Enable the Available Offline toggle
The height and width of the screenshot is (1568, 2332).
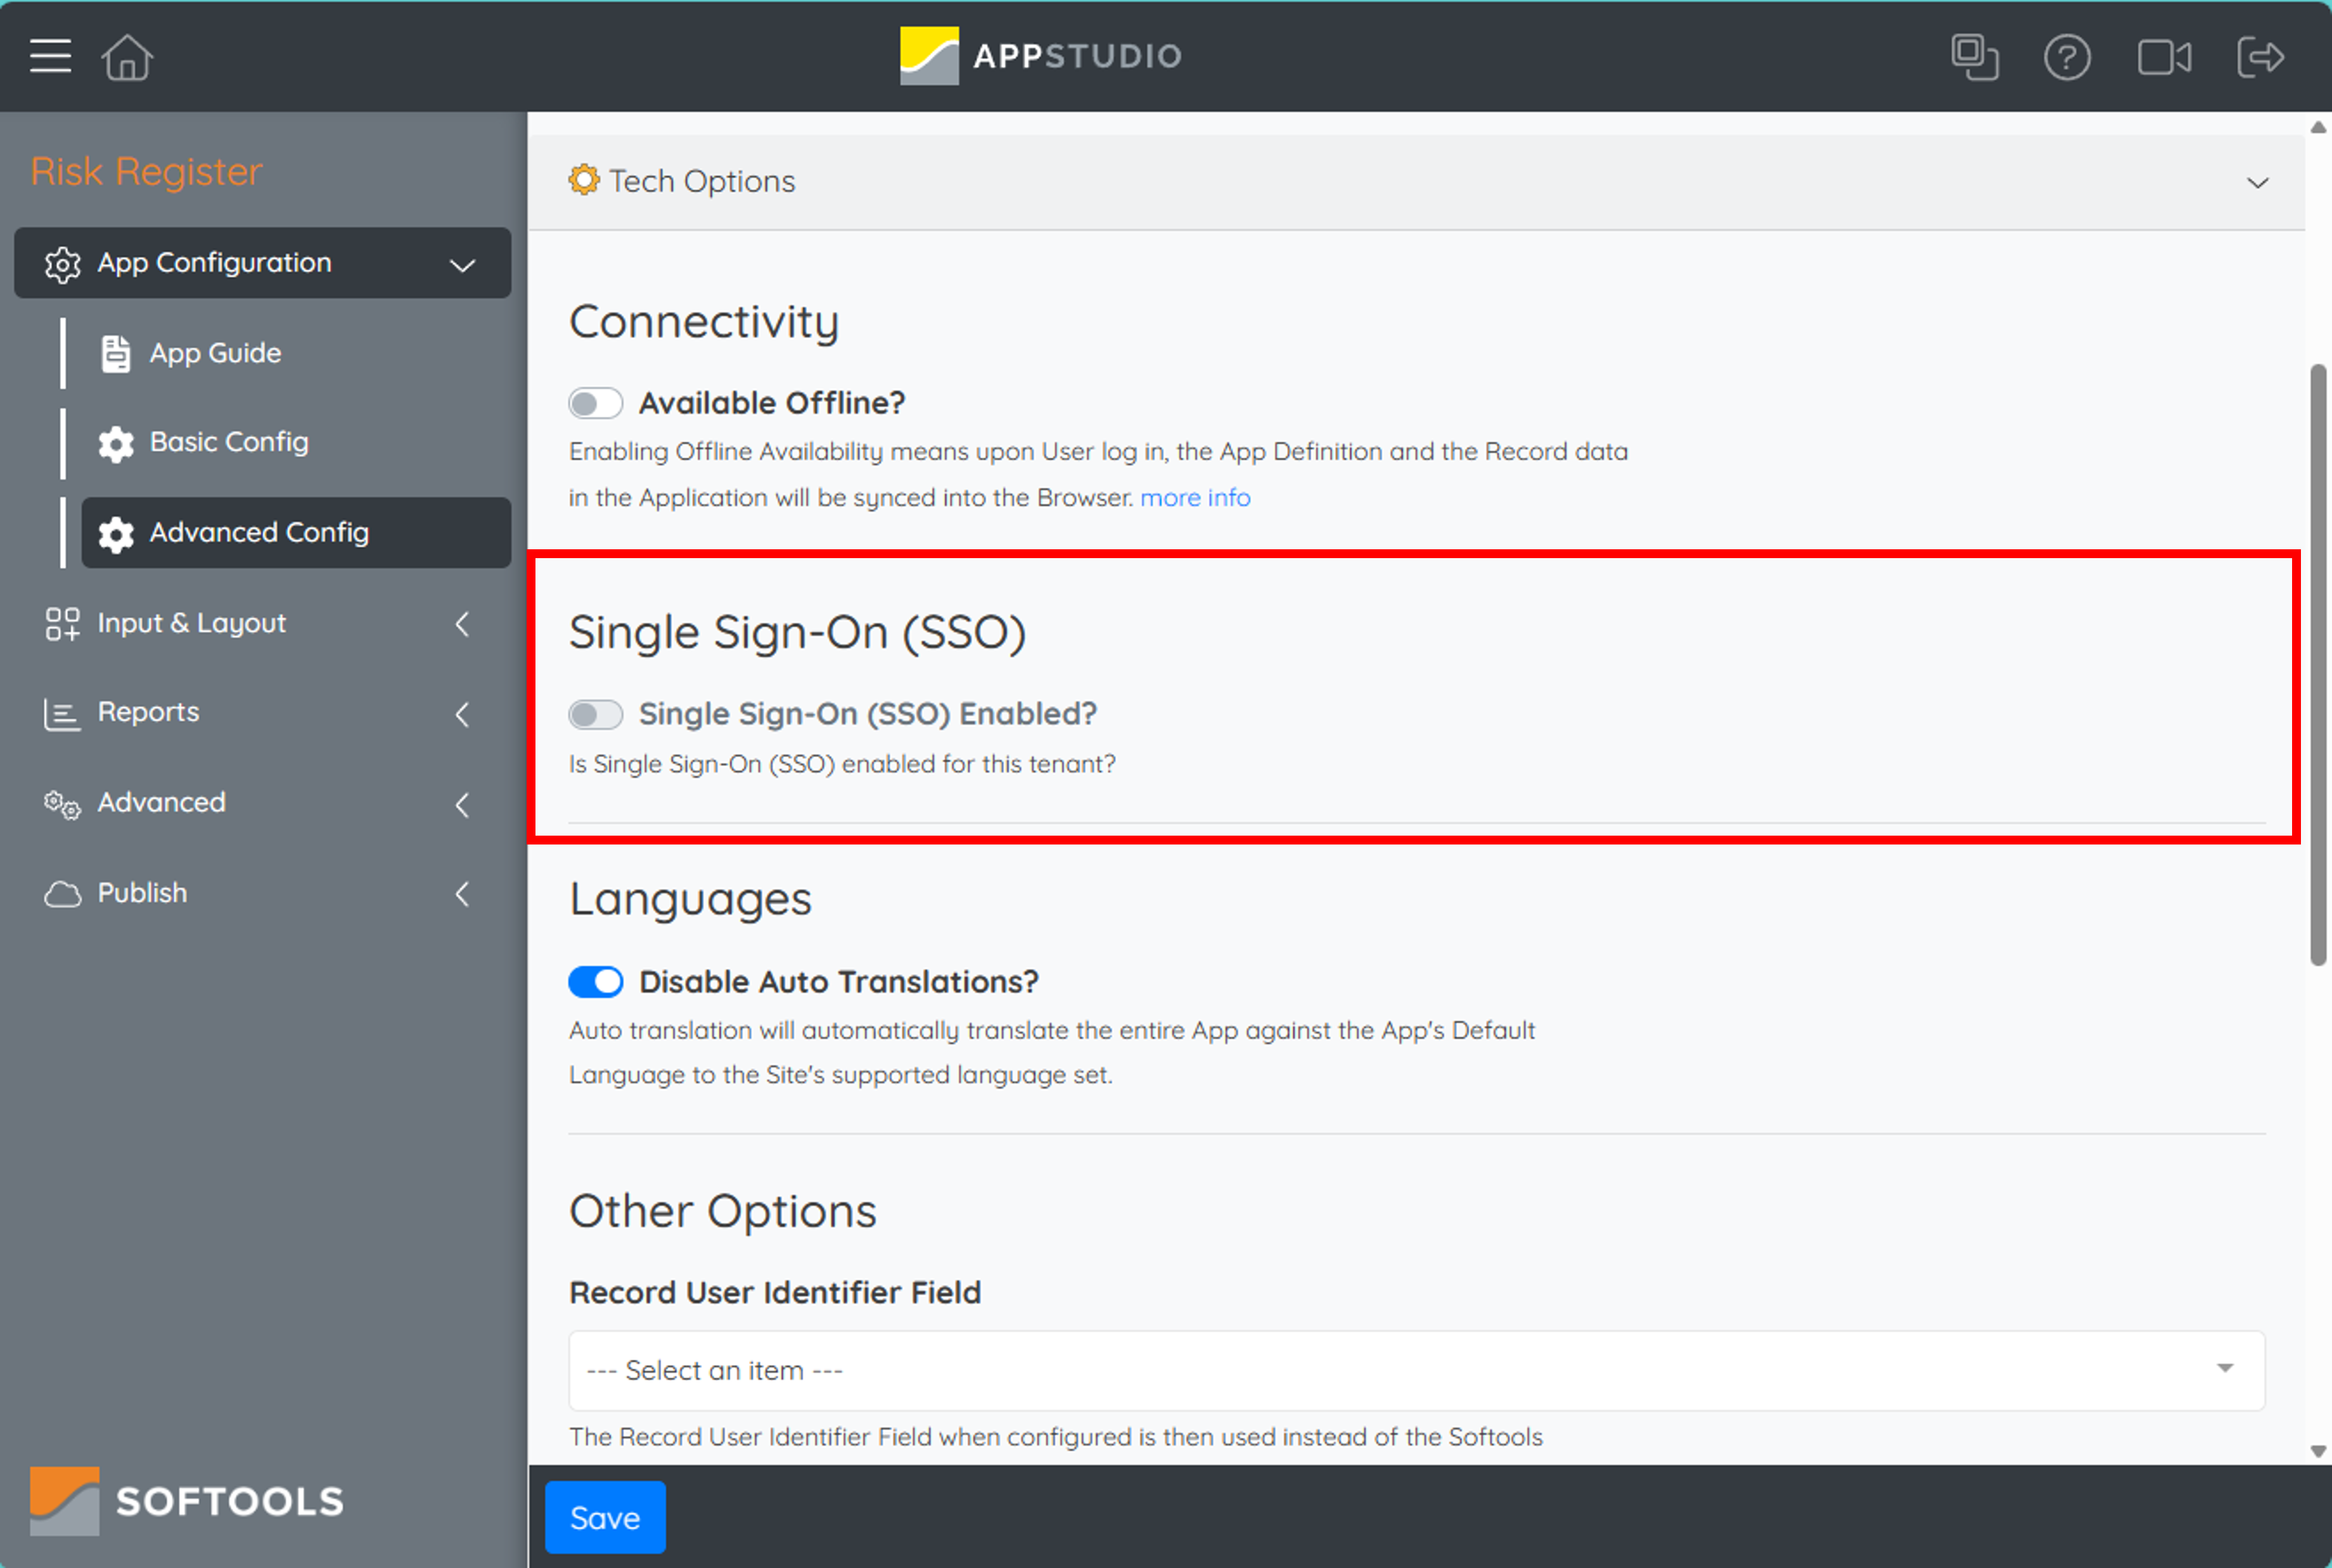(x=595, y=402)
